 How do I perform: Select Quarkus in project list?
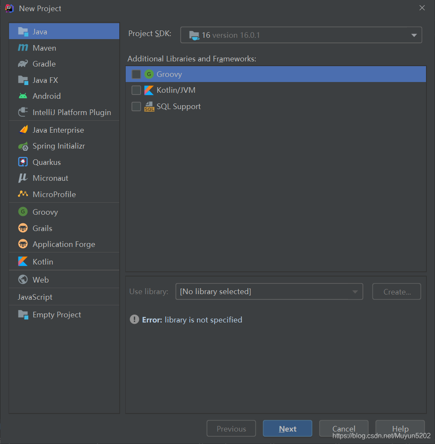[x=64, y=162]
